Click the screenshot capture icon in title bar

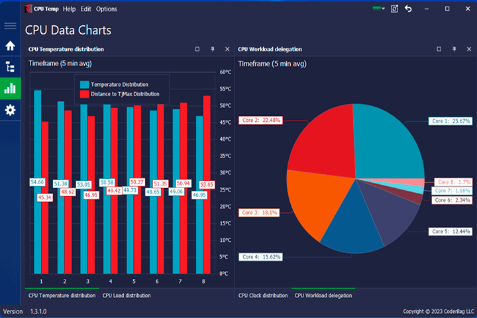click(x=394, y=9)
